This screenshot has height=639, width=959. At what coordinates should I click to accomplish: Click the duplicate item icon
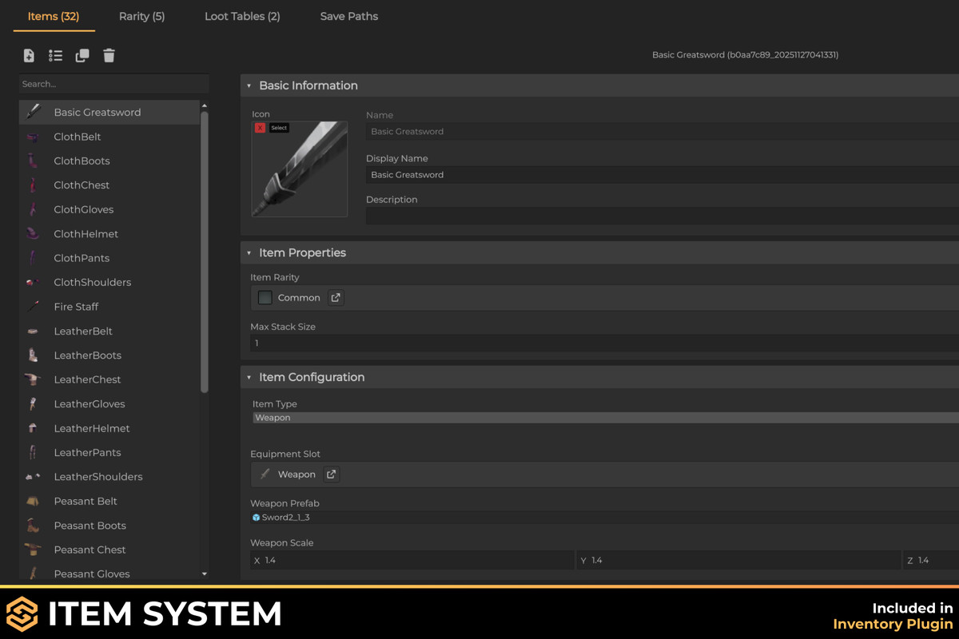[x=82, y=55]
